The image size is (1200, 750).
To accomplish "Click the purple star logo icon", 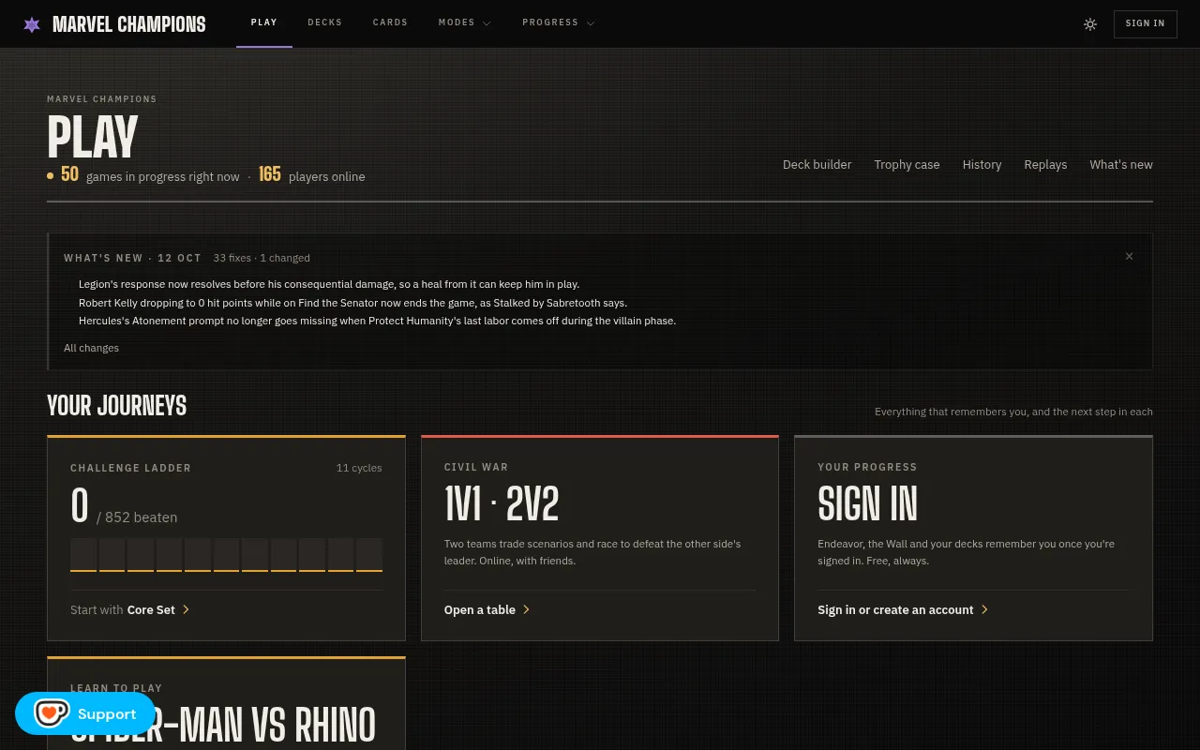I will (x=32, y=24).
